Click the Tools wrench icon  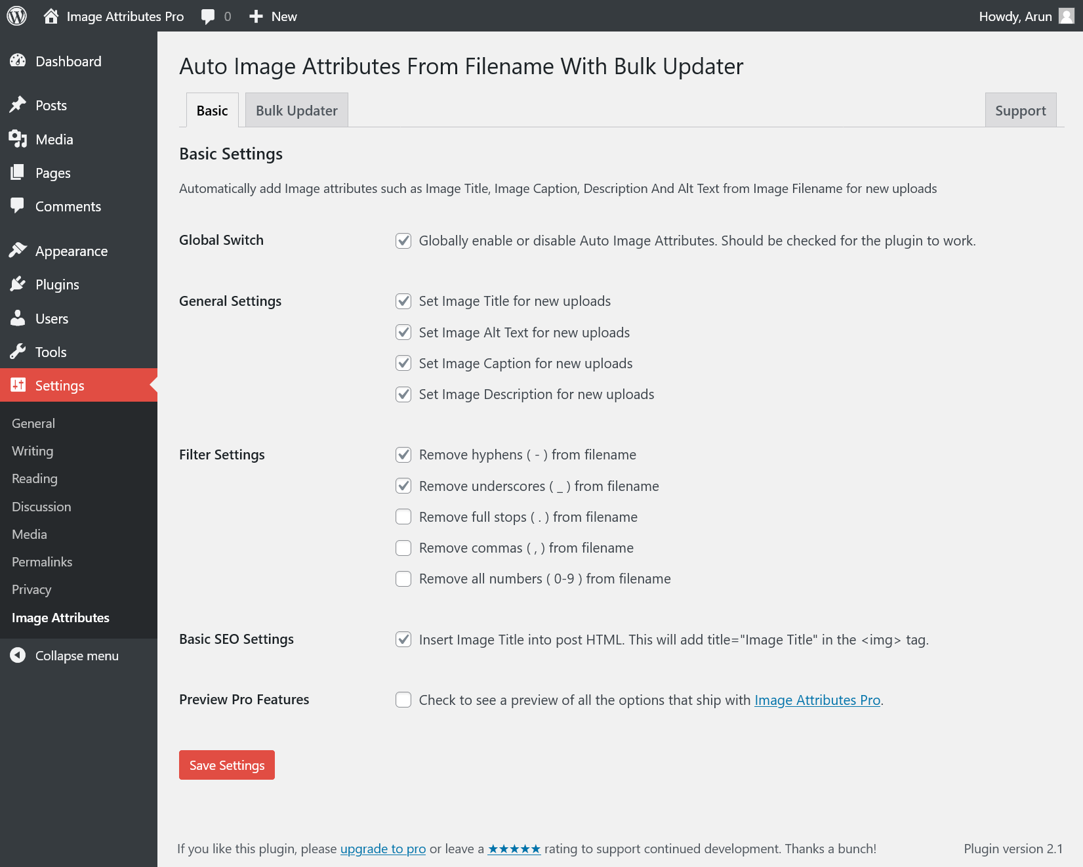tap(18, 352)
